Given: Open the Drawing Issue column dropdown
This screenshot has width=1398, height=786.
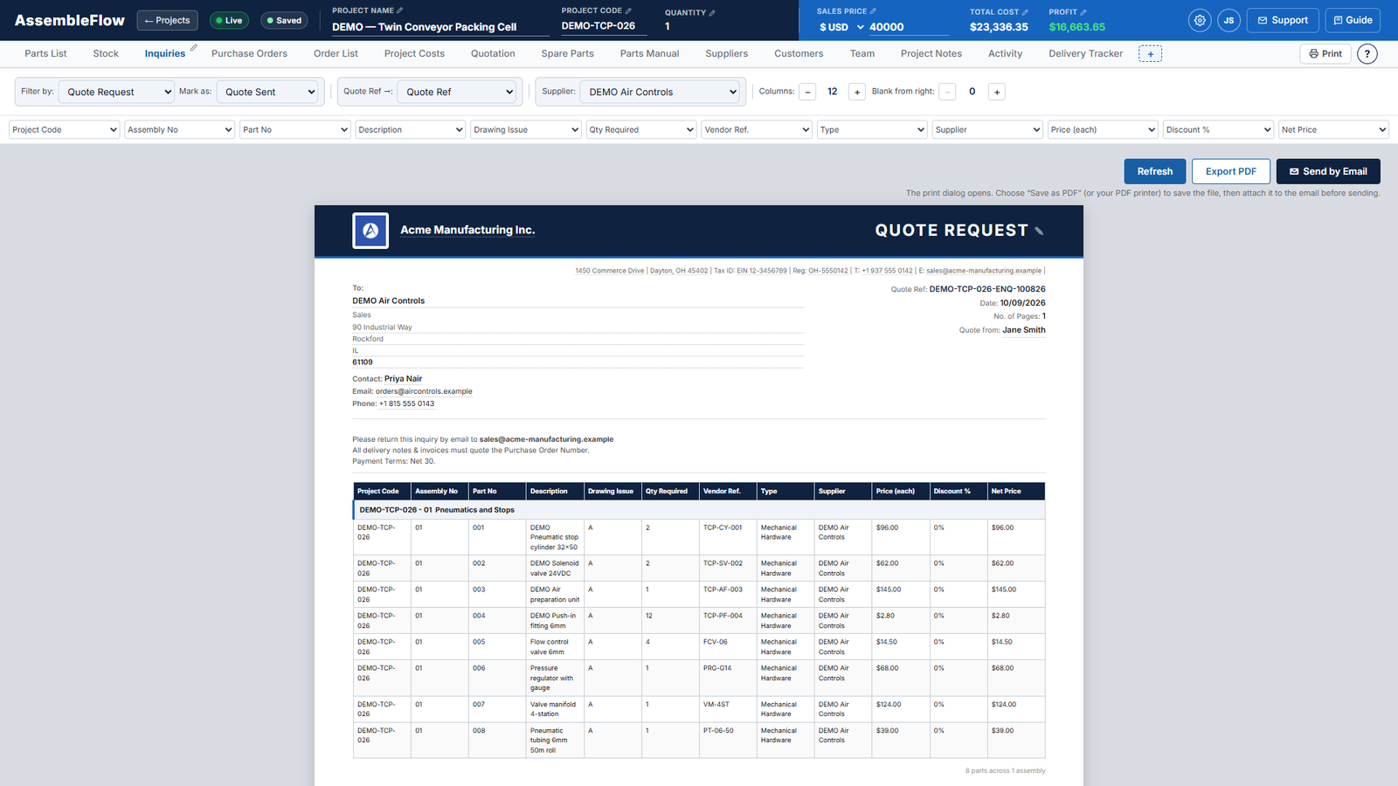Looking at the screenshot, I should click(526, 129).
